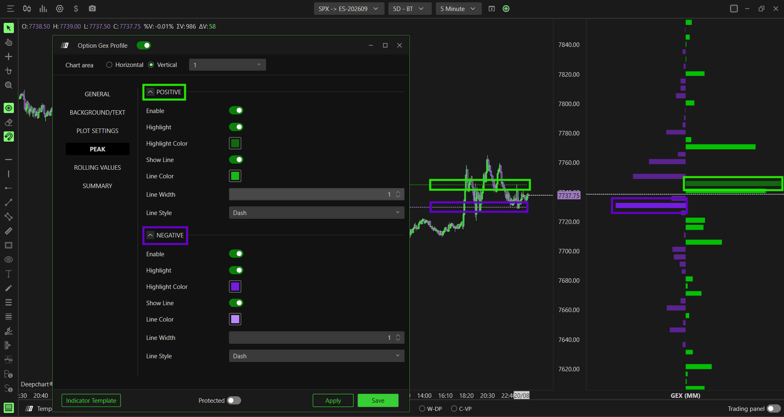Click the dollar sign icon
784x417 pixels.
point(76,9)
